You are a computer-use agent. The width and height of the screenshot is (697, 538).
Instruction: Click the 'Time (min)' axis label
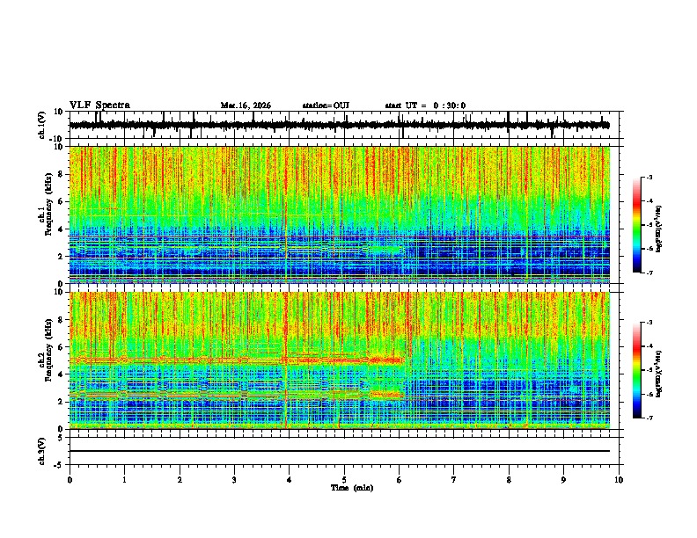tap(352, 487)
